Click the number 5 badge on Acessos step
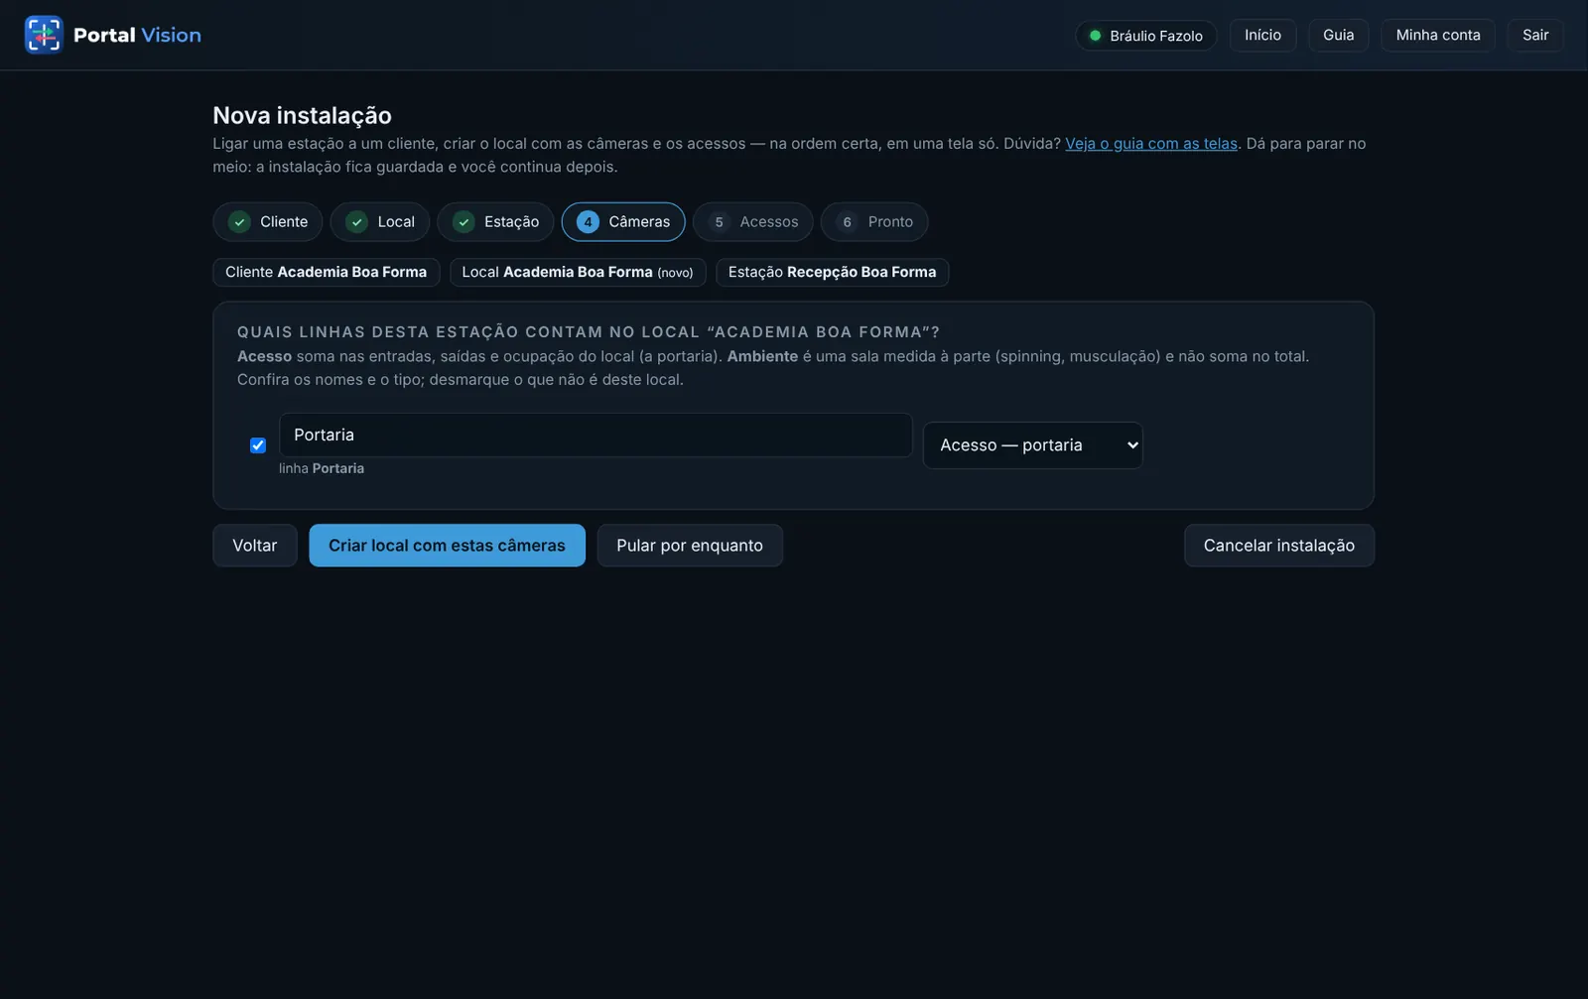 [719, 222]
